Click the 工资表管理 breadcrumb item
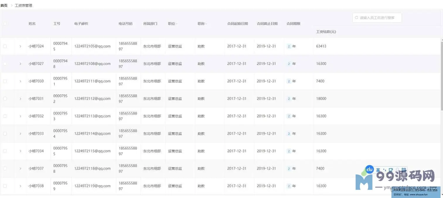The width and height of the screenshot is (443, 198). pyautogui.click(x=23, y=5)
